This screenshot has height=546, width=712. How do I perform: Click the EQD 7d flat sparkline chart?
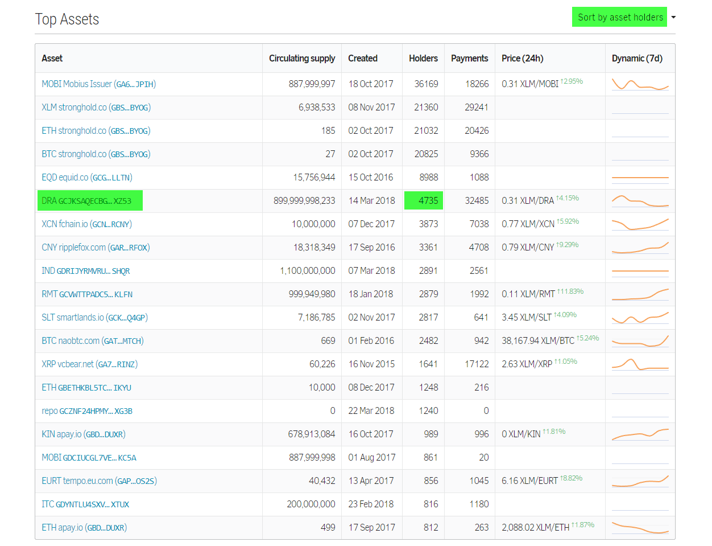[x=640, y=178]
